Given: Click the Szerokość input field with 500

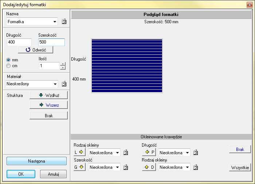Looking at the screenshot, I should (51, 42).
